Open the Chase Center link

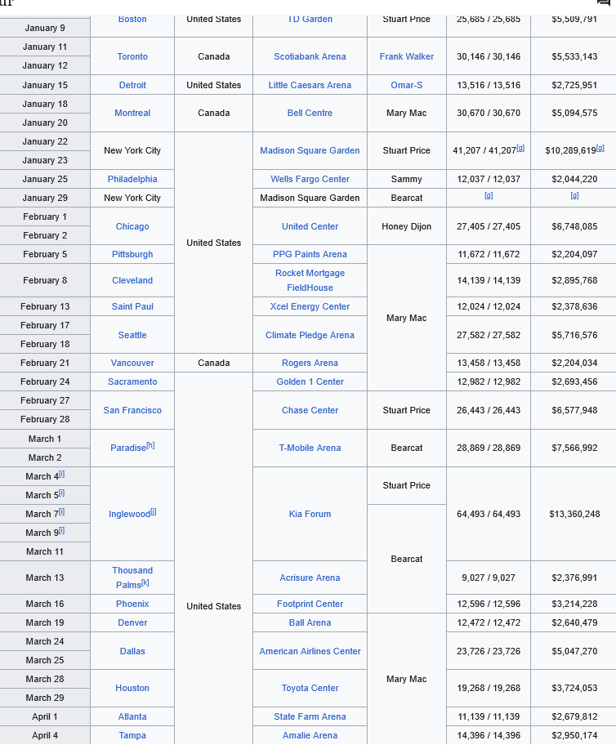(310, 410)
